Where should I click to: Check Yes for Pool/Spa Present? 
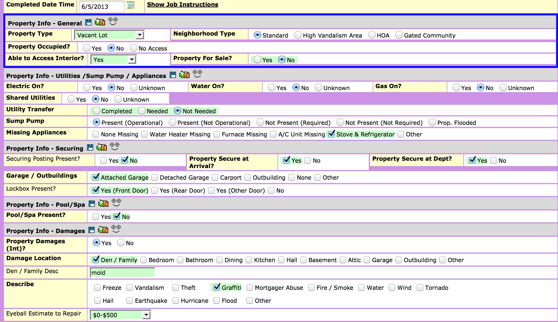(96, 217)
